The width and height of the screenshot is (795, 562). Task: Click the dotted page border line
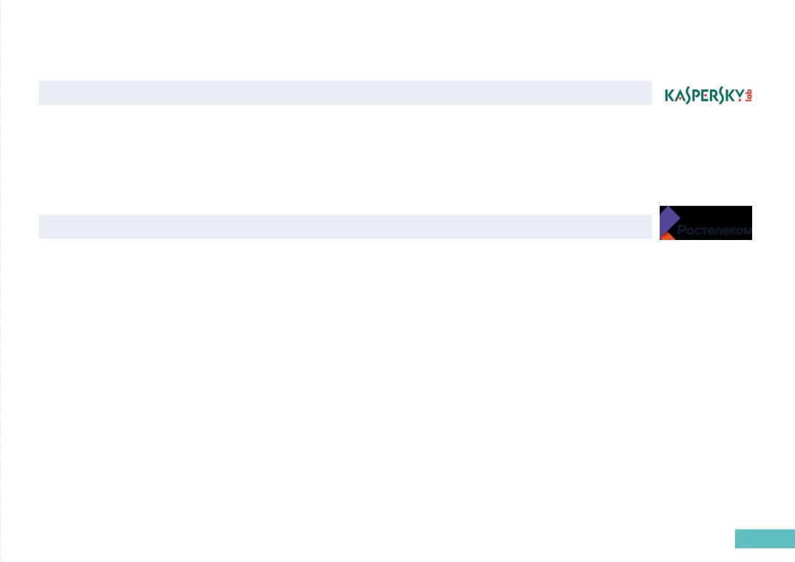click(x=1, y=281)
